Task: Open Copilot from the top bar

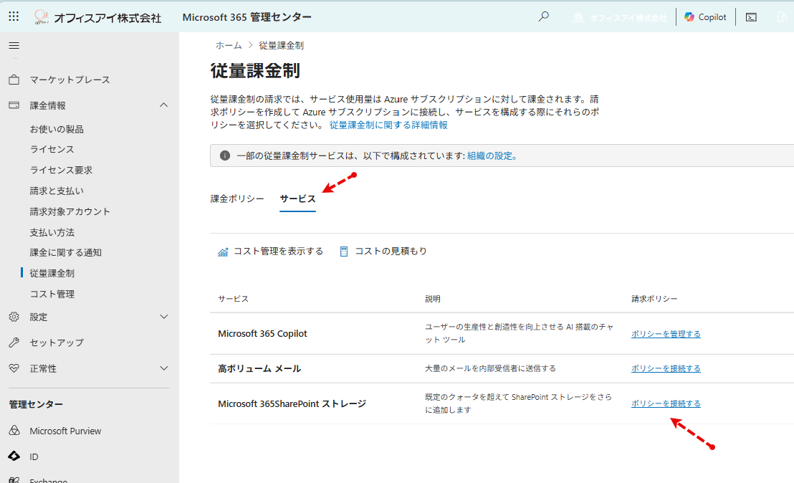Action: [705, 16]
